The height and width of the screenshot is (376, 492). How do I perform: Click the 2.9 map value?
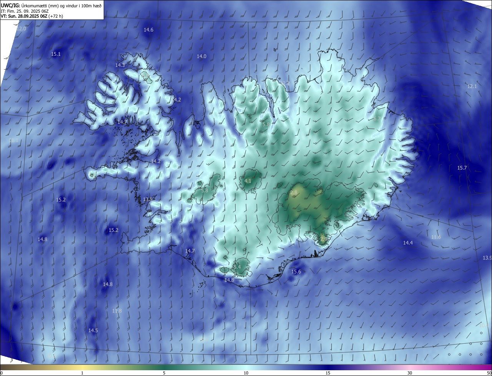pos(323,239)
